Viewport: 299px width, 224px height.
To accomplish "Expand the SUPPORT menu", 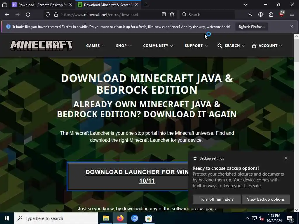I will pos(196,46).
